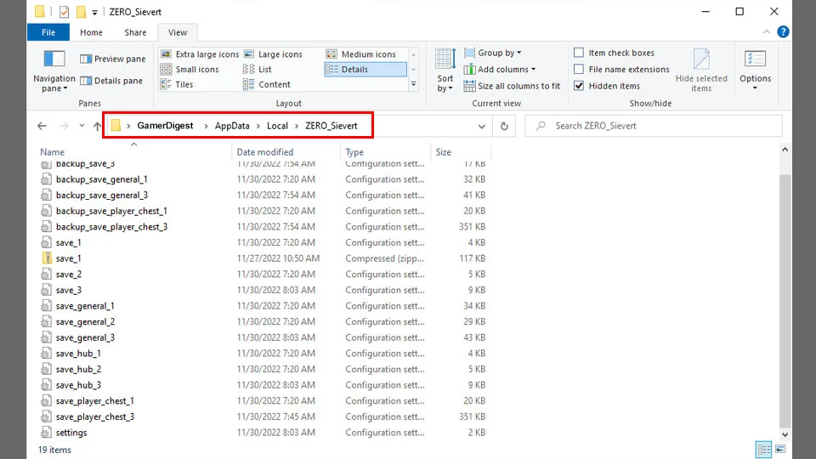Collapse the ribbon with chevron
The height and width of the screenshot is (459, 816).
(x=767, y=31)
